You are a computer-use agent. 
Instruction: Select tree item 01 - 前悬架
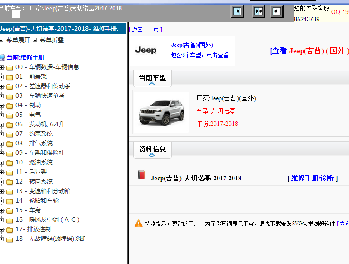[31, 77]
